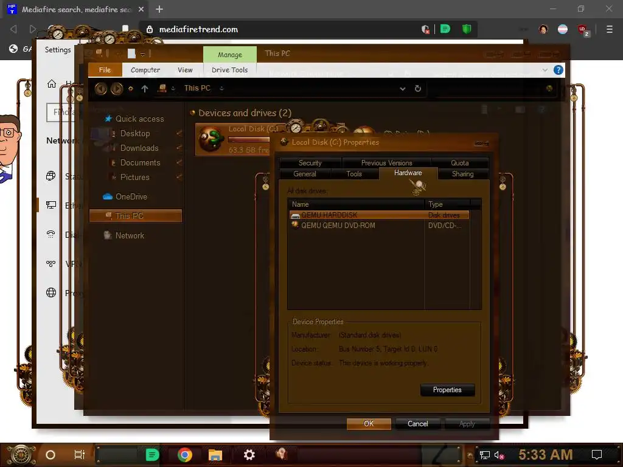Go up one folder level in Explorer
The width and height of the screenshot is (623, 467).
(145, 89)
